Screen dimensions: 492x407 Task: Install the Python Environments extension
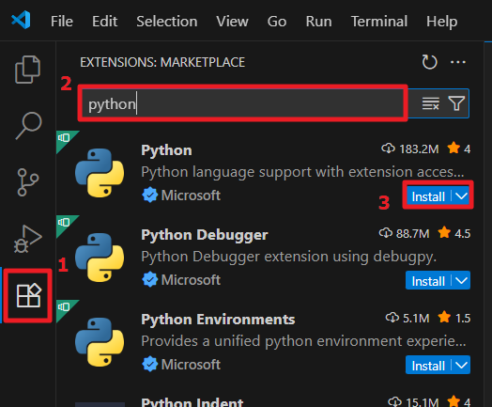click(428, 366)
